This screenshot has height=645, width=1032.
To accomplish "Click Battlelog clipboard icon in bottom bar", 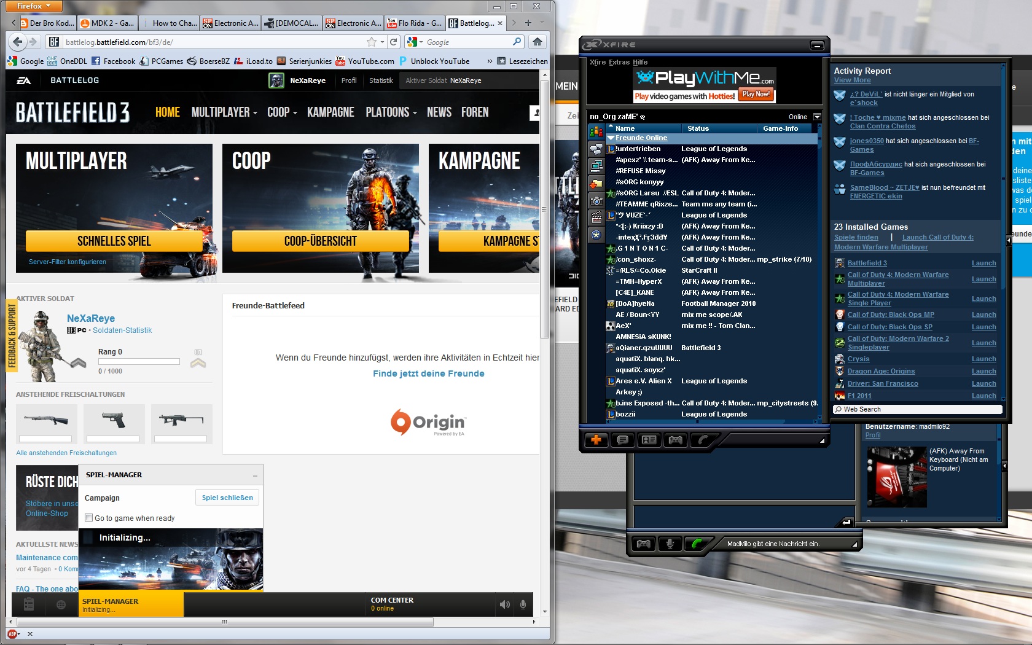I will click(x=28, y=604).
